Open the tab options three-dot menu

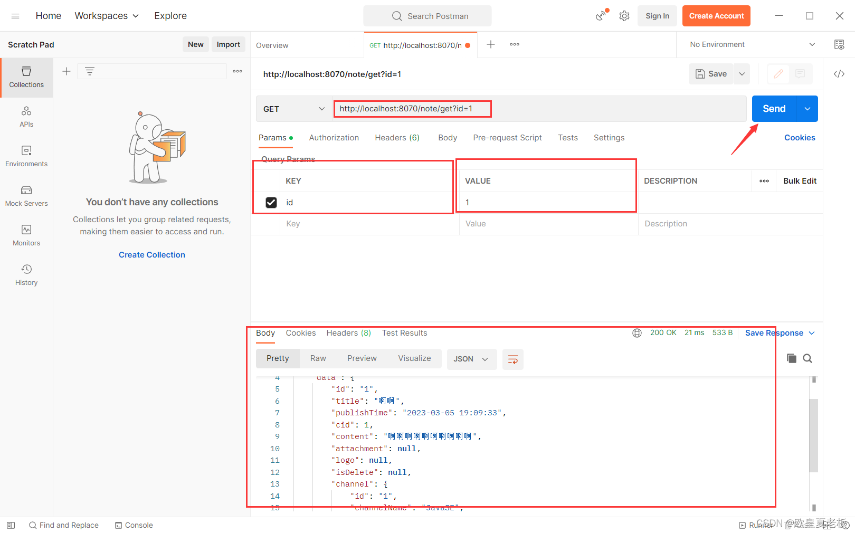(x=515, y=44)
